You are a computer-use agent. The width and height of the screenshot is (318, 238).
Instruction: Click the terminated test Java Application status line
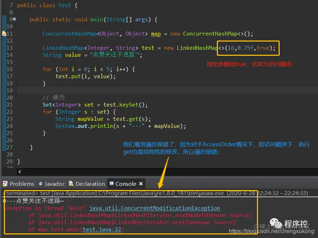(x=155, y=193)
